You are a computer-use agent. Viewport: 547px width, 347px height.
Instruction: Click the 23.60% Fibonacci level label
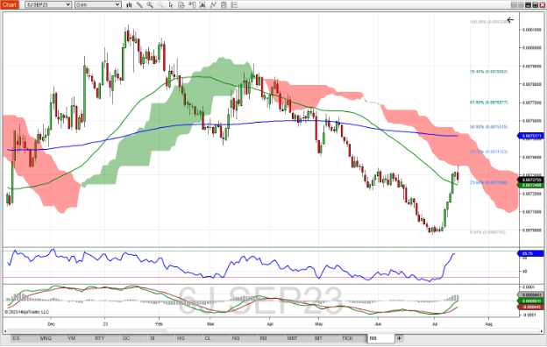[x=489, y=183]
